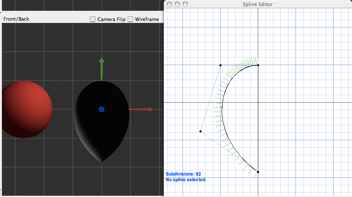Select the leftmost spline control point
The width and height of the screenshot is (352, 197).
[200, 131]
